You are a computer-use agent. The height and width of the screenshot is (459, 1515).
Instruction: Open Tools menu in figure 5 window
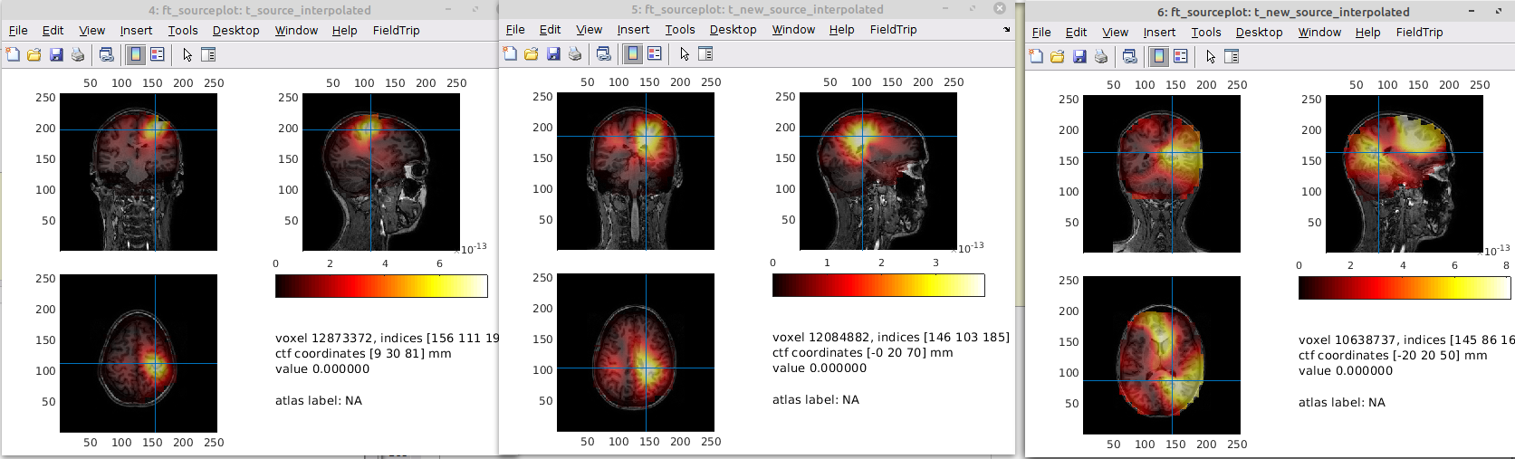point(680,29)
